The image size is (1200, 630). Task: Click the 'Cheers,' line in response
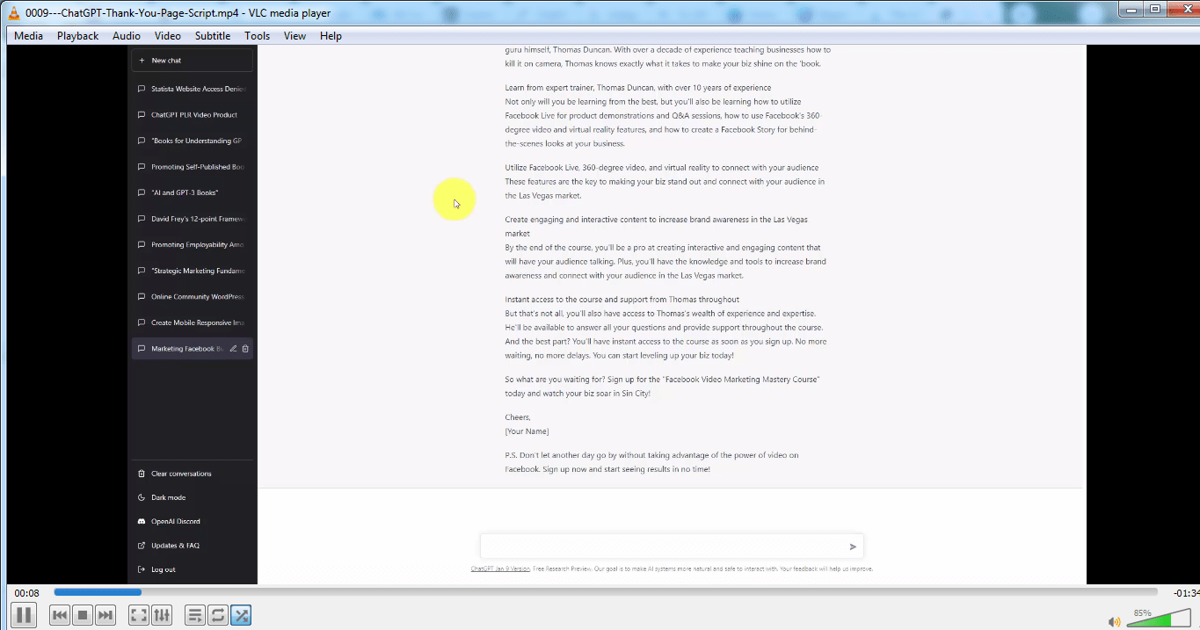pos(518,417)
